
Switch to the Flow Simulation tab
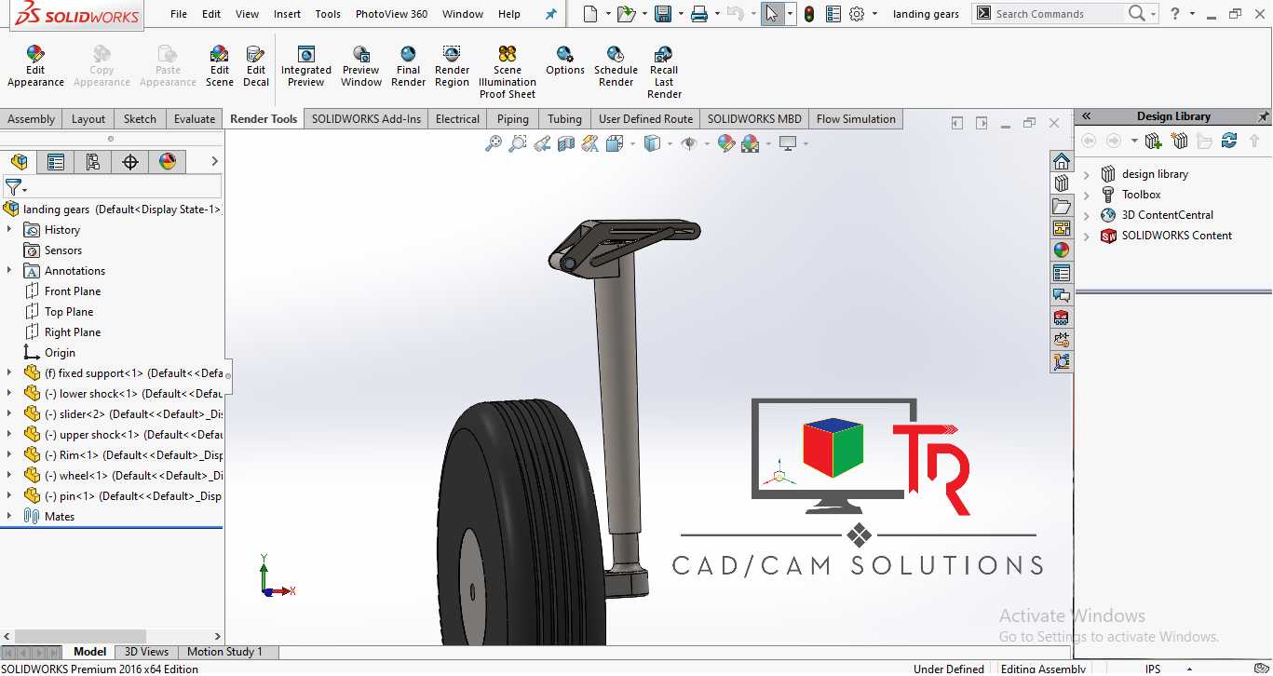coord(856,119)
